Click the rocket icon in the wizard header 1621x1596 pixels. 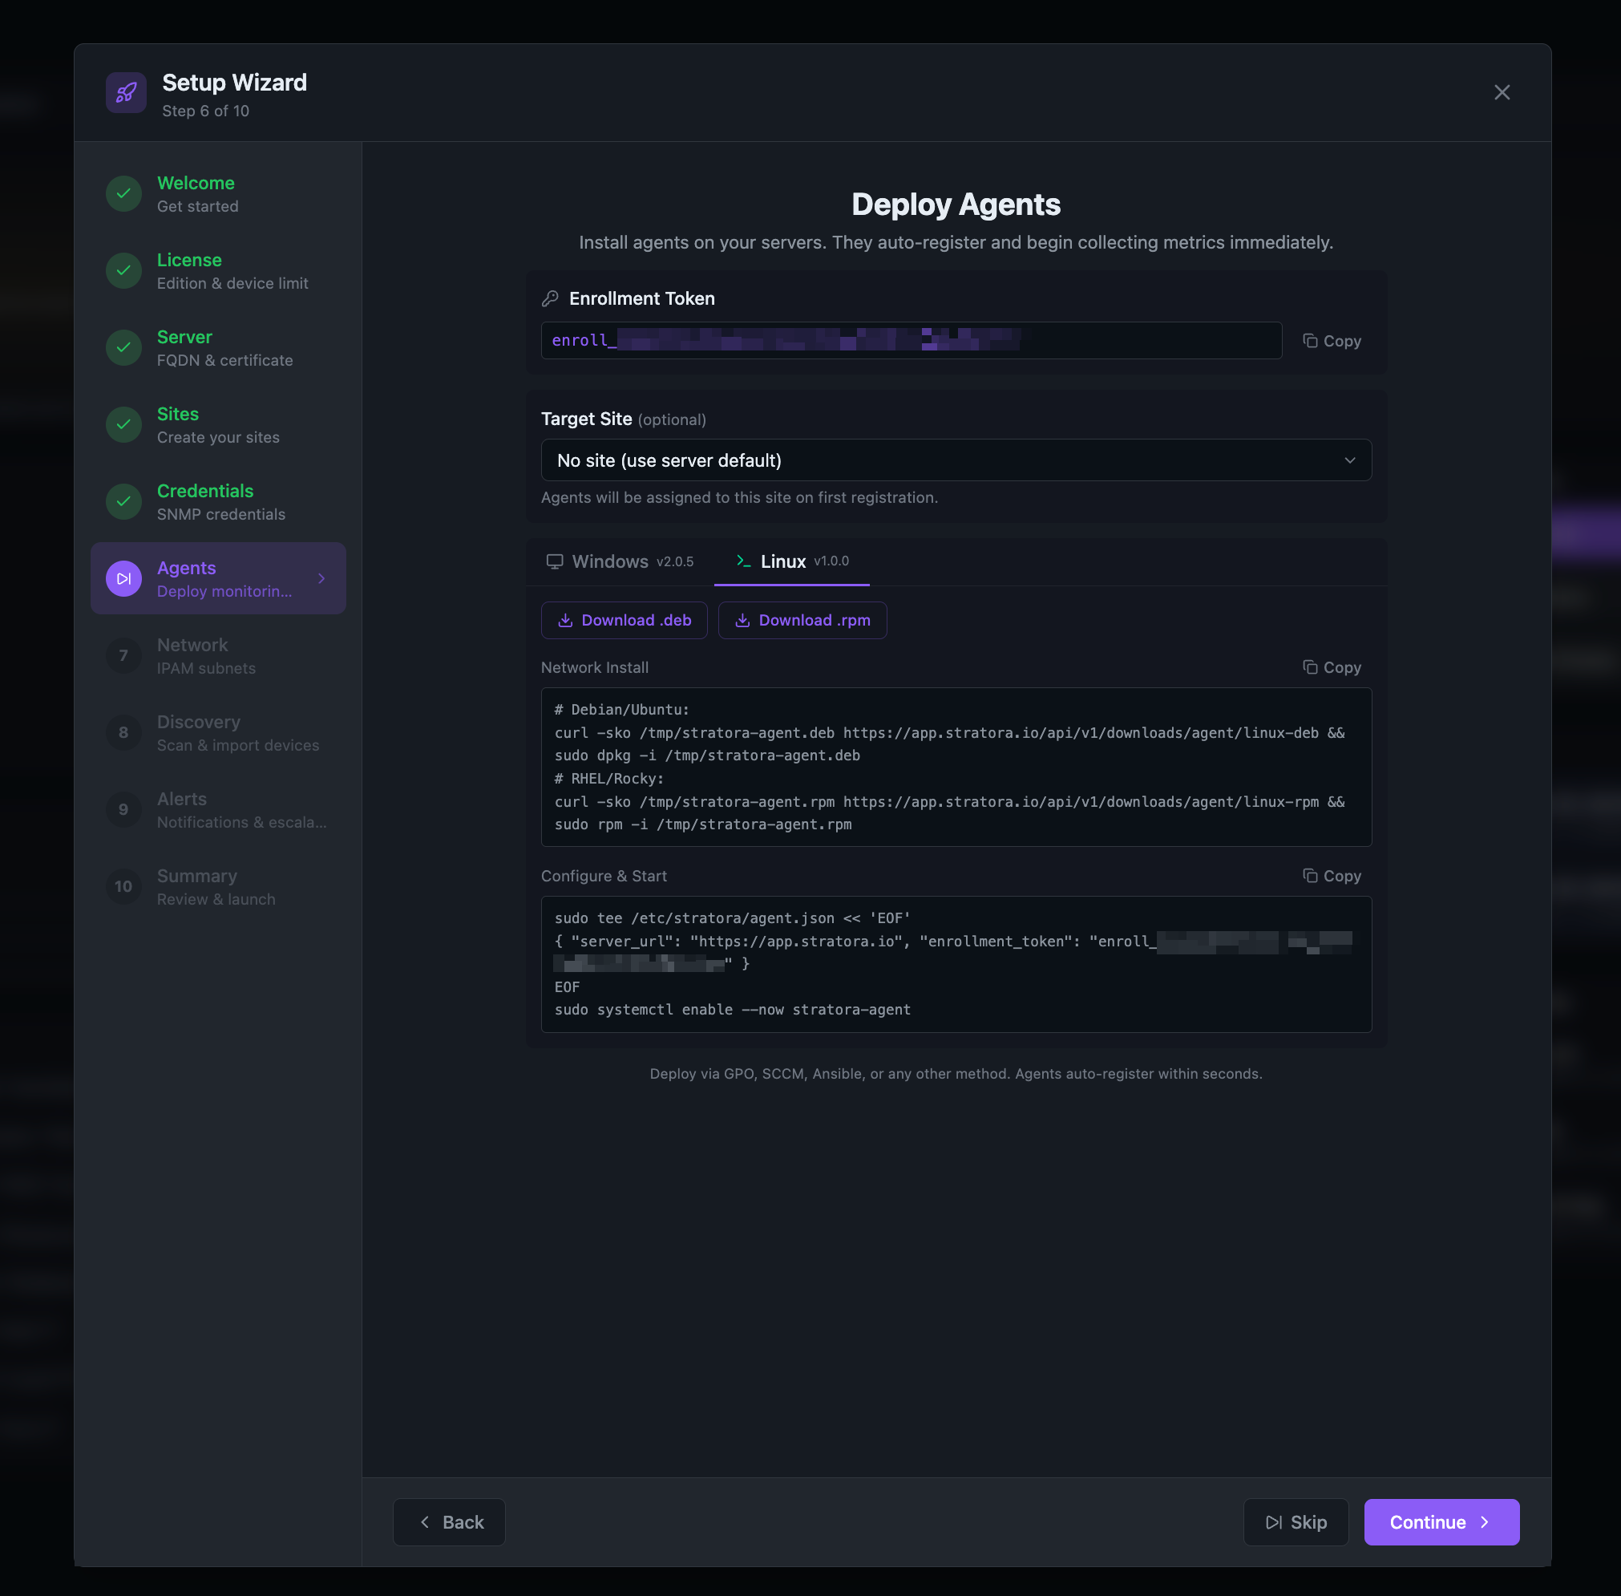point(126,92)
